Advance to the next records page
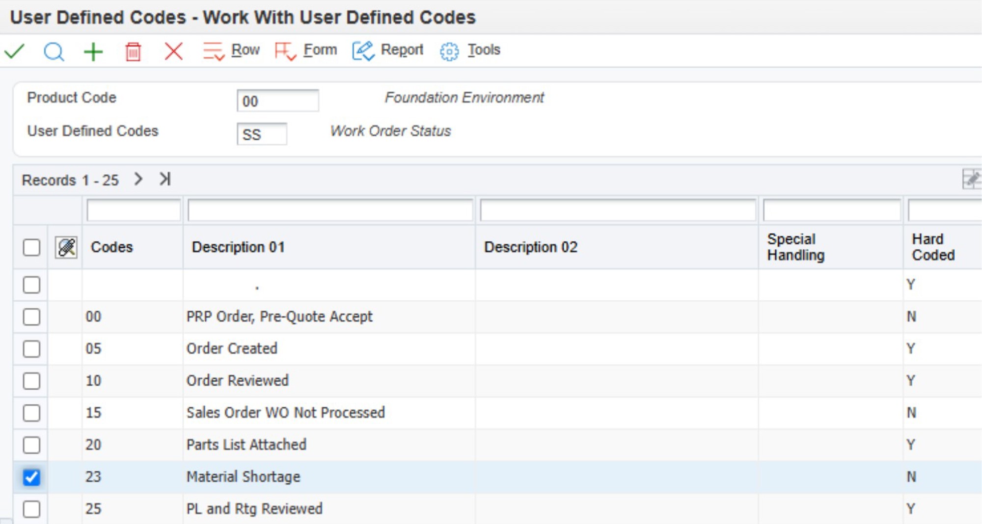The image size is (982, 524). 138,179
